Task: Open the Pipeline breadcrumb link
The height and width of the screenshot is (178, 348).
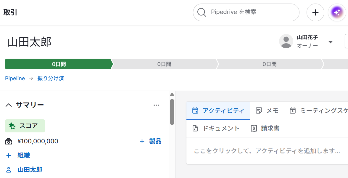Action: [15, 78]
